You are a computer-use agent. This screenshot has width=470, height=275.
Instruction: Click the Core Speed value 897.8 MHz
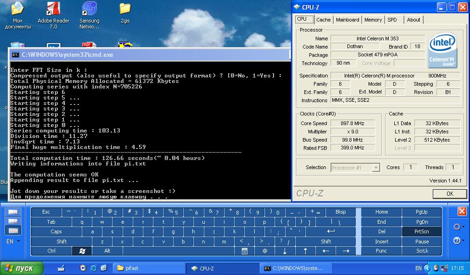pos(352,123)
